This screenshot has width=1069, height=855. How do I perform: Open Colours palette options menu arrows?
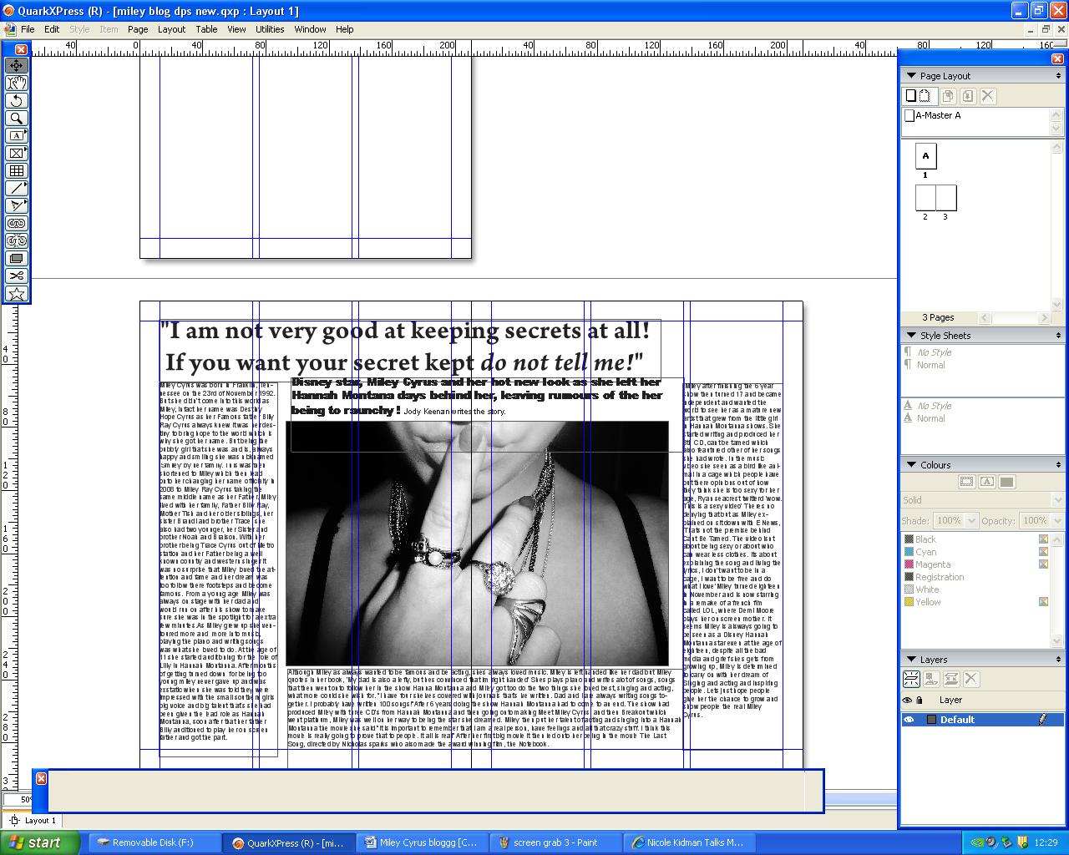click(1058, 465)
